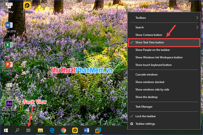Select the Excel 2016 desktop icon
203x135 pixels.
[x=9, y=47]
